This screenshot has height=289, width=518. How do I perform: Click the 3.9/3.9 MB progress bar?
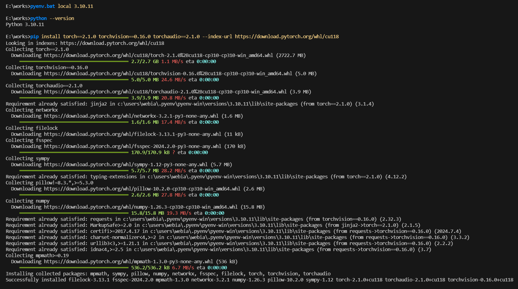point(74,98)
